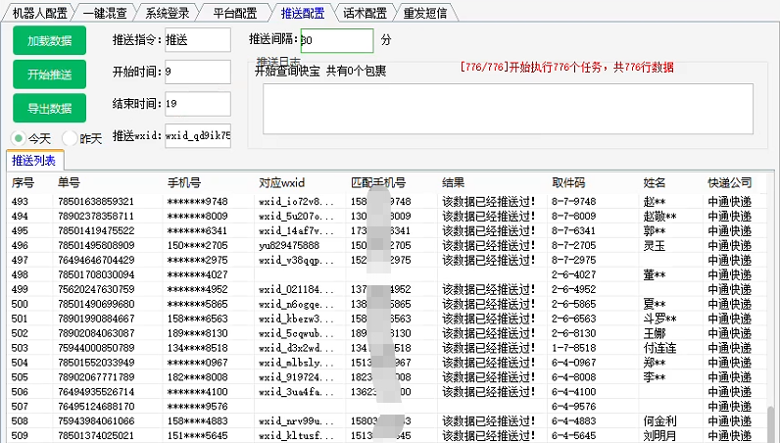Select the 推送列表 tab
This screenshot has height=443, width=780.
34,161
